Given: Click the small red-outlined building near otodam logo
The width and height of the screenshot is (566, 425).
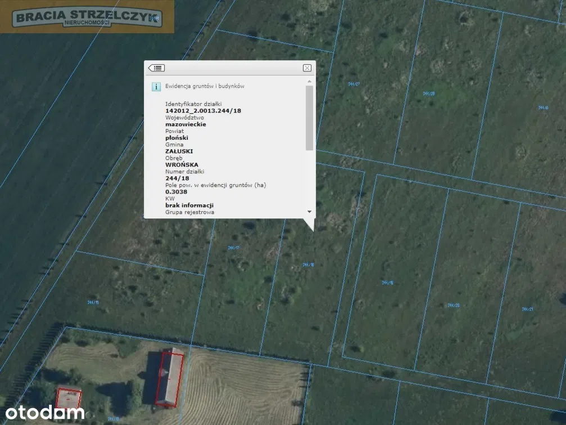Looking at the screenshot, I should point(69,397).
